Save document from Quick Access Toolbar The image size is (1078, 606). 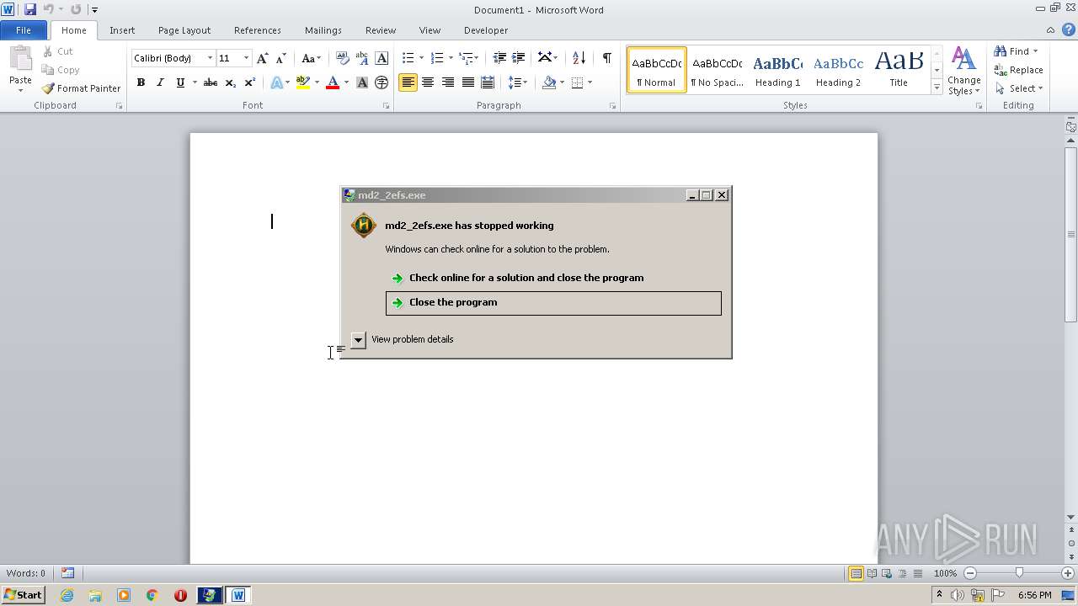[30, 9]
